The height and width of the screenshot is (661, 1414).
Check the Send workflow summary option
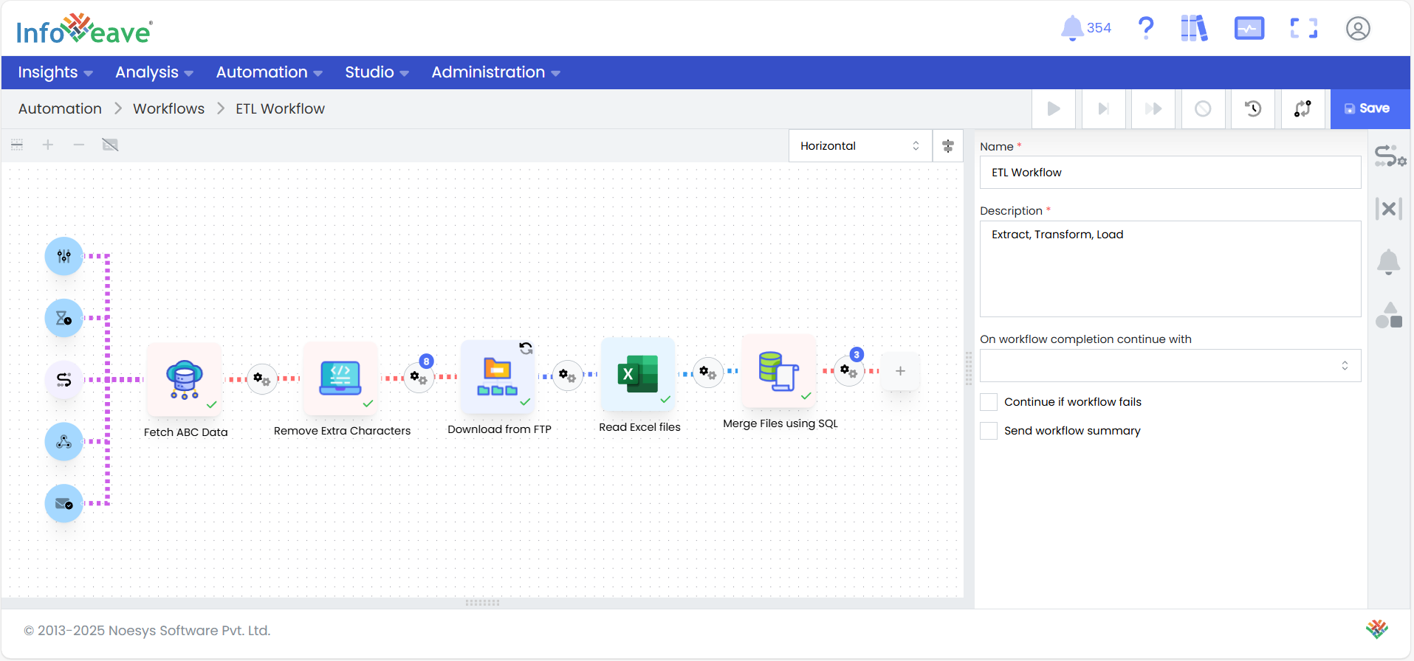989,431
